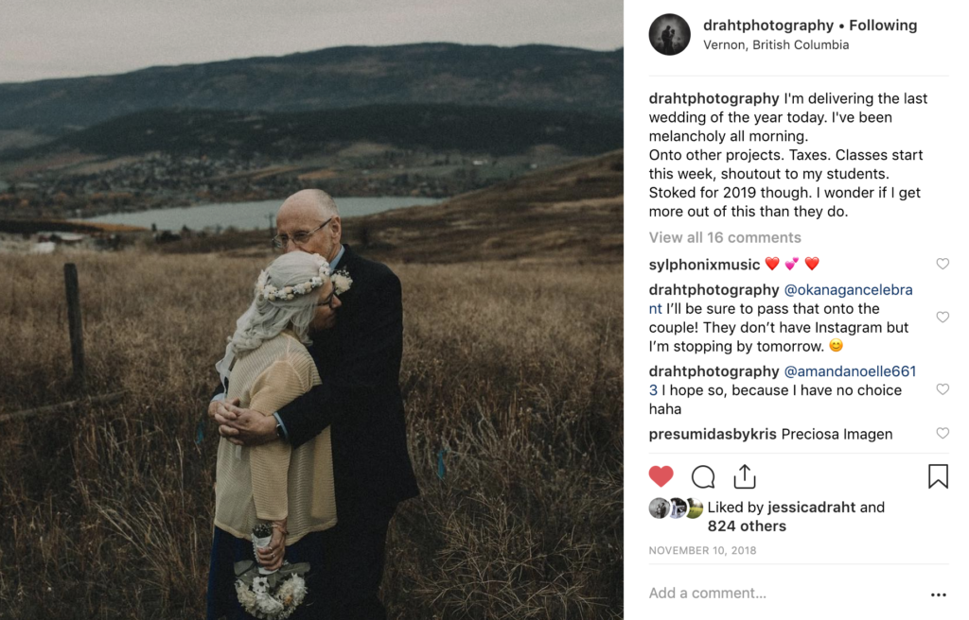Open the three-dot more options menu
969x620 pixels.
(938, 594)
